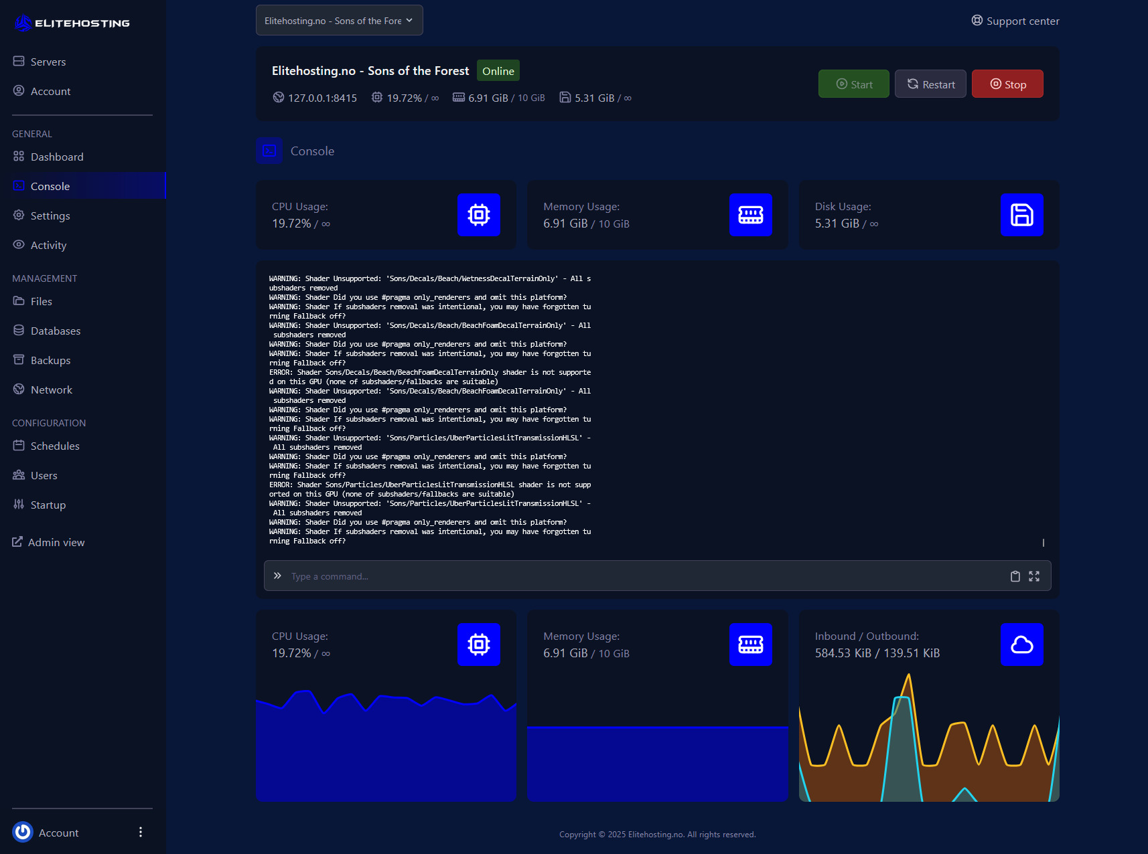The width and height of the screenshot is (1148, 854).
Task: Restart the Sons of the Forest server
Action: click(x=930, y=84)
